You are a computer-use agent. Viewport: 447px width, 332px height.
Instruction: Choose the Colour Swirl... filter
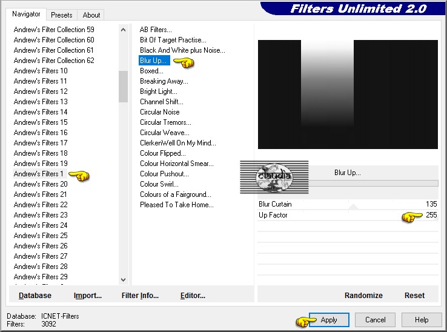pyautogui.click(x=159, y=184)
